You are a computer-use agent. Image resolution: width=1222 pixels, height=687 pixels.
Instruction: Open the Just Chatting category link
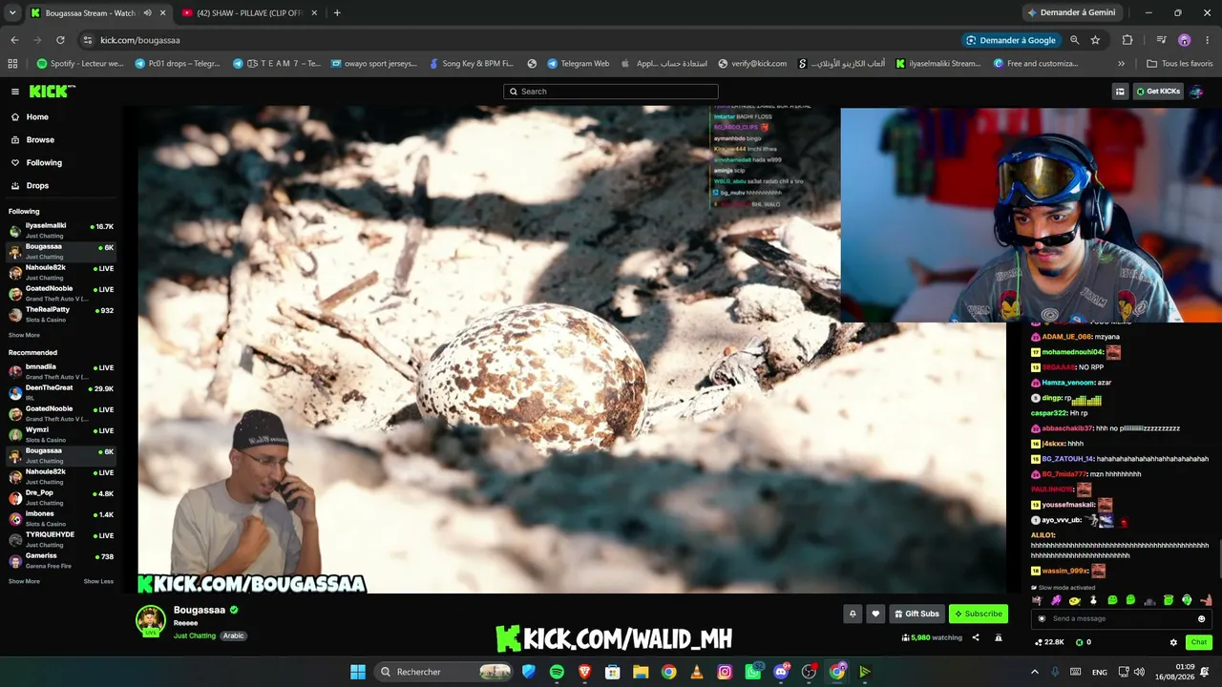tap(195, 635)
